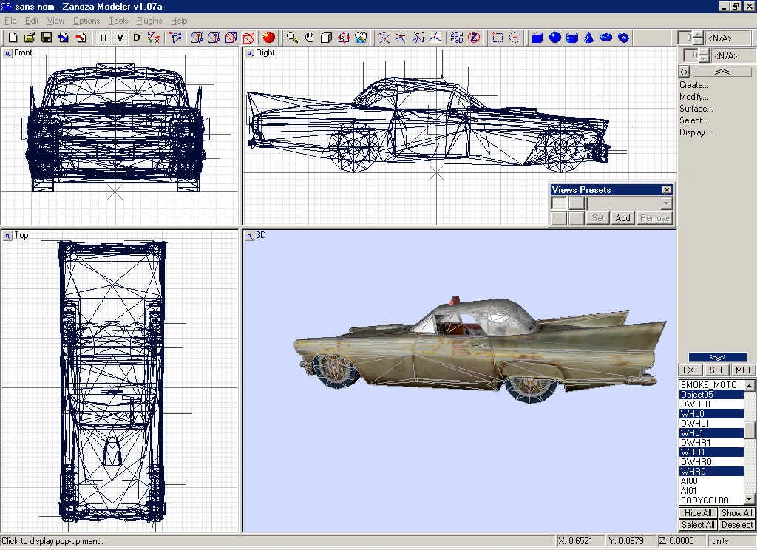Screen dimensions: 757x550
Task: Click the red sphere render icon
Action: click(268, 37)
